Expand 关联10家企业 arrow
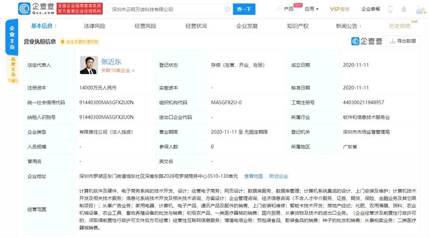This screenshot has width=429, height=238. tap(133, 71)
